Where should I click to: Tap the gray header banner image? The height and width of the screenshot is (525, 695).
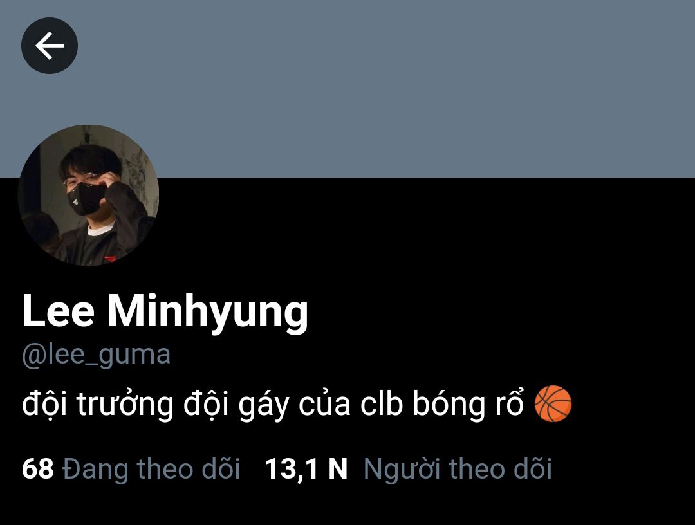click(x=347, y=89)
